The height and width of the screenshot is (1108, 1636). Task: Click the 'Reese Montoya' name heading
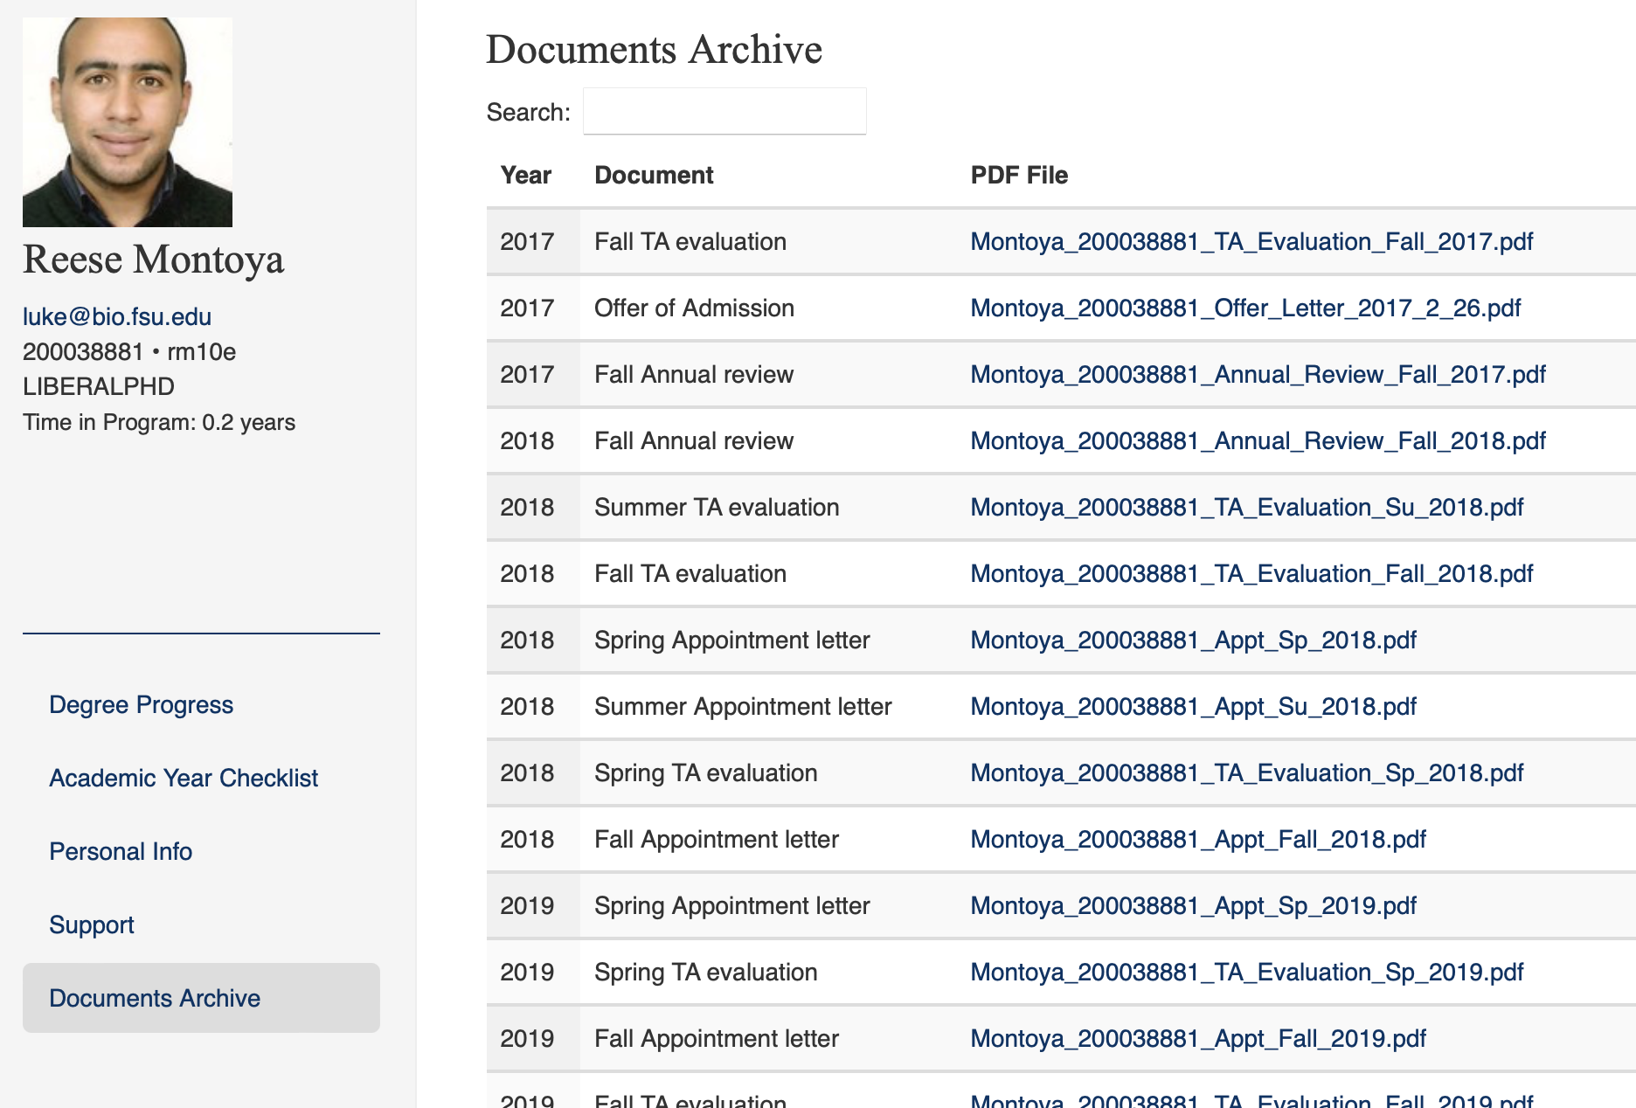[153, 260]
